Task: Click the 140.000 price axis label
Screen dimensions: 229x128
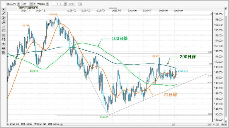Action: 218,114
